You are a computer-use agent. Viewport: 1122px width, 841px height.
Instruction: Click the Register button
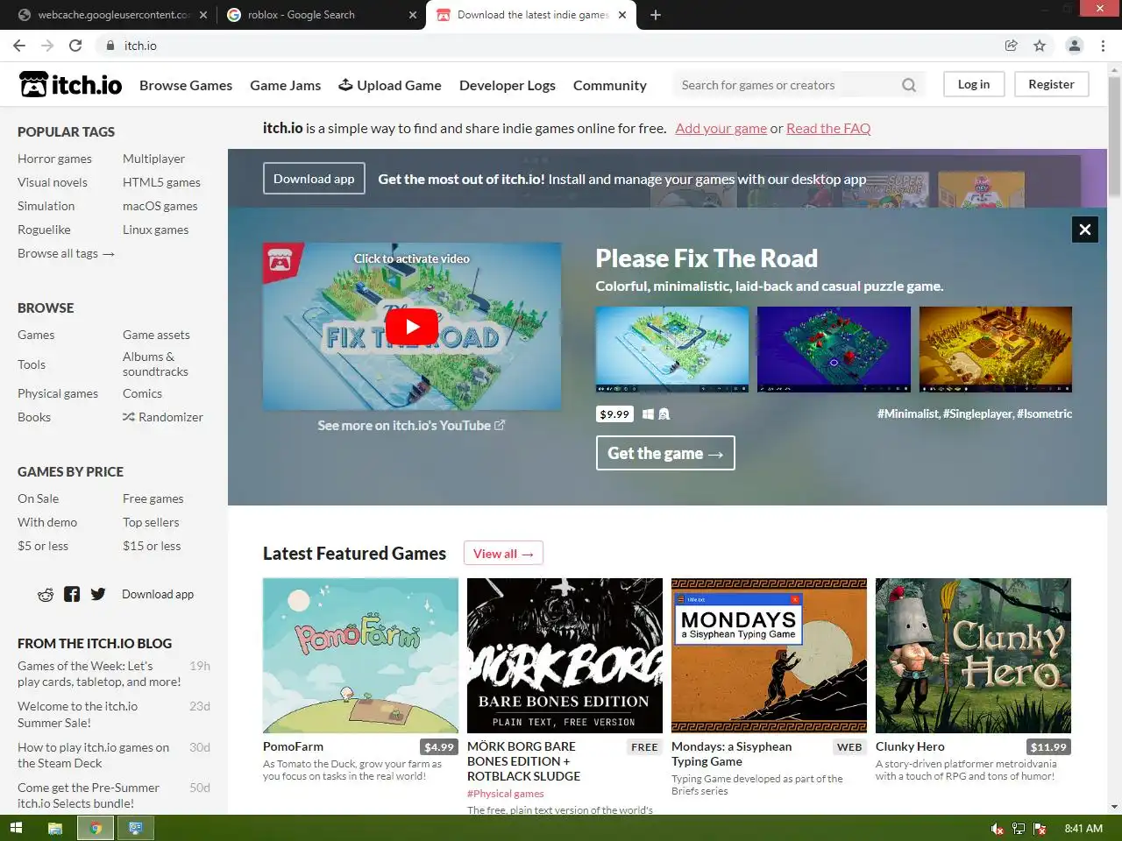tap(1051, 84)
